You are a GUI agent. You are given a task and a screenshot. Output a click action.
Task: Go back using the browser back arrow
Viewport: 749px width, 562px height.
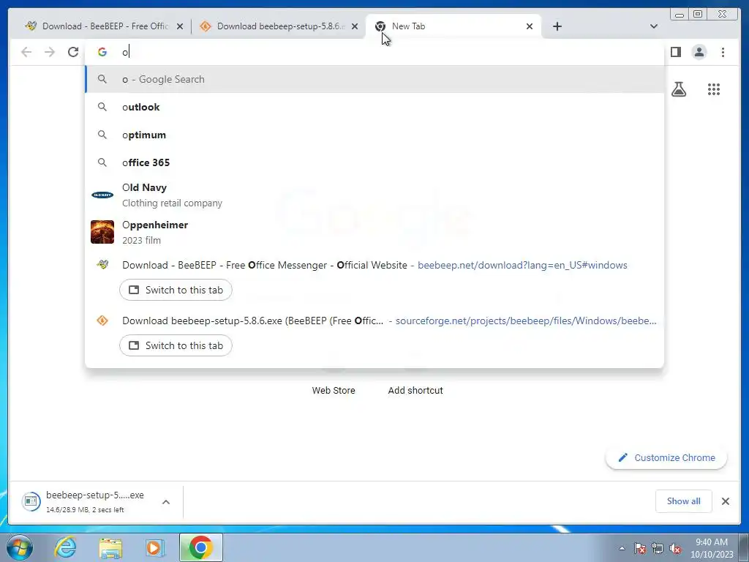[x=26, y=52]
